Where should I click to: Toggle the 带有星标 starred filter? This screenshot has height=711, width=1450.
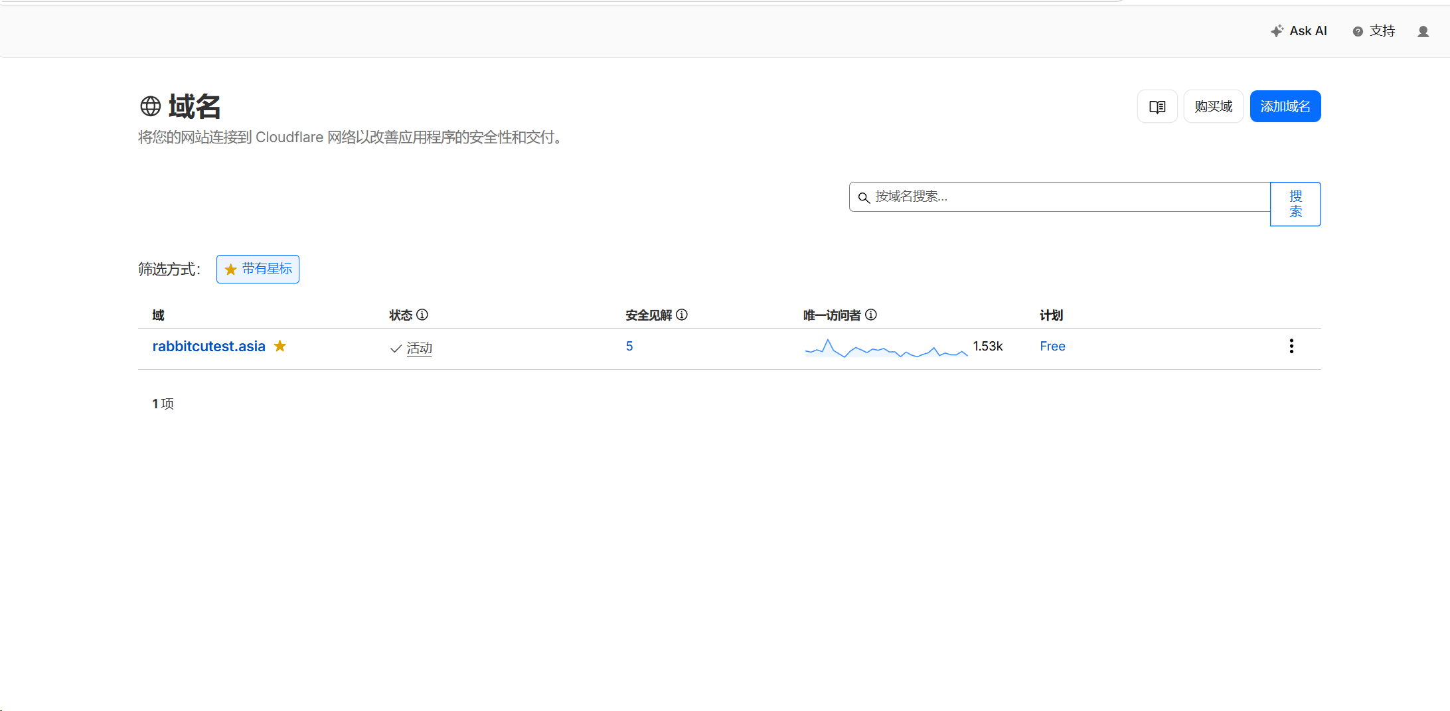[258, 269]
